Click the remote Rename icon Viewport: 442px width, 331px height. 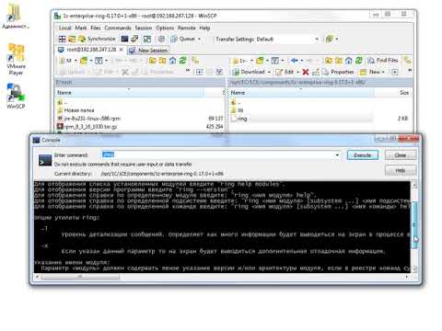315,72
